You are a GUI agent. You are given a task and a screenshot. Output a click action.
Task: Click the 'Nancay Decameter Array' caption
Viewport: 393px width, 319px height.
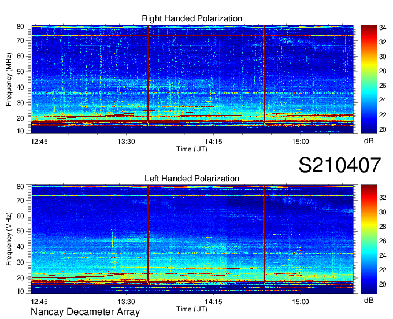click(85, 312)
